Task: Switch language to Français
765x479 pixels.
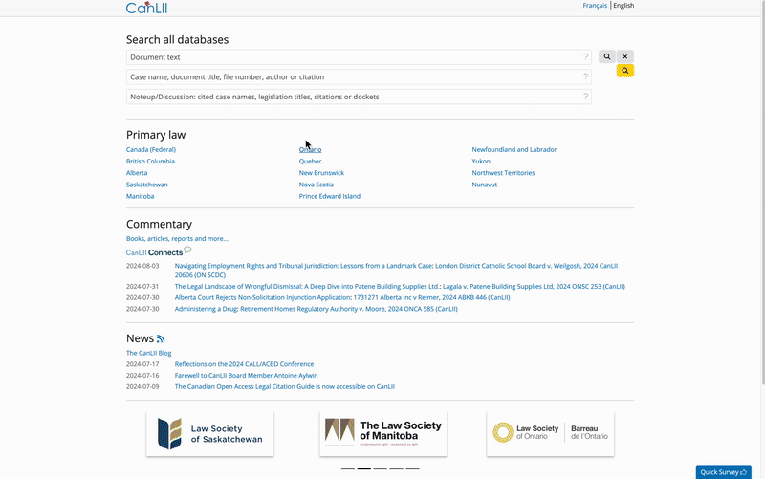Action: click(595, 6)
